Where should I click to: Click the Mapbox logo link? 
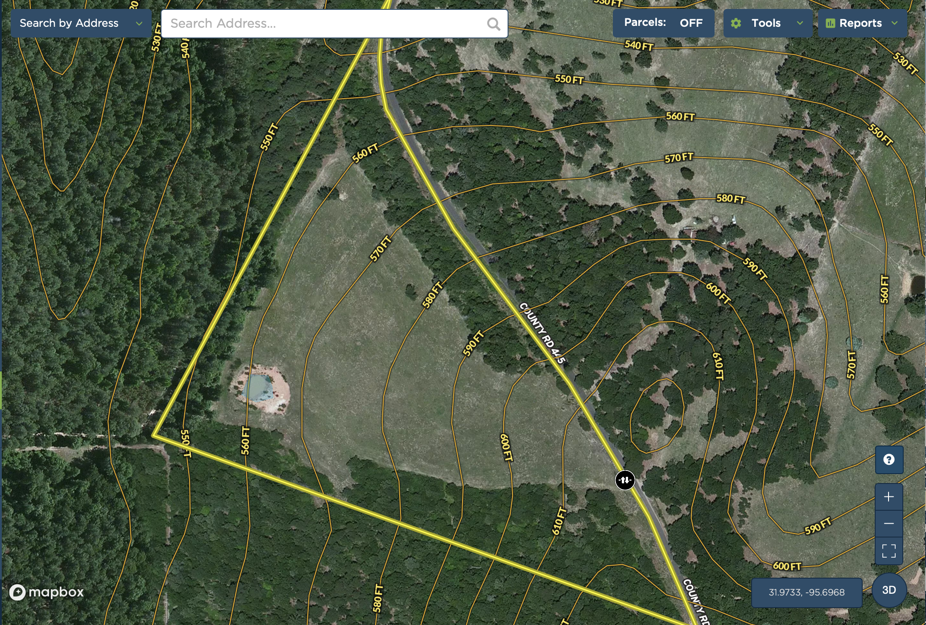tap(47, 592)
